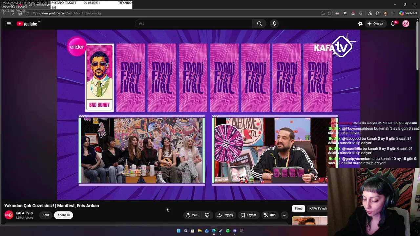The width and height of the screenshot is (420, 236).
Task: Click the YouTube search magnifier button
Action: pyautogui.click(x=260, y=24)
